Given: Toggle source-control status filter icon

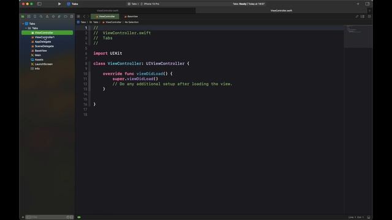Looking at the screenshot, I should click(72, 218).
